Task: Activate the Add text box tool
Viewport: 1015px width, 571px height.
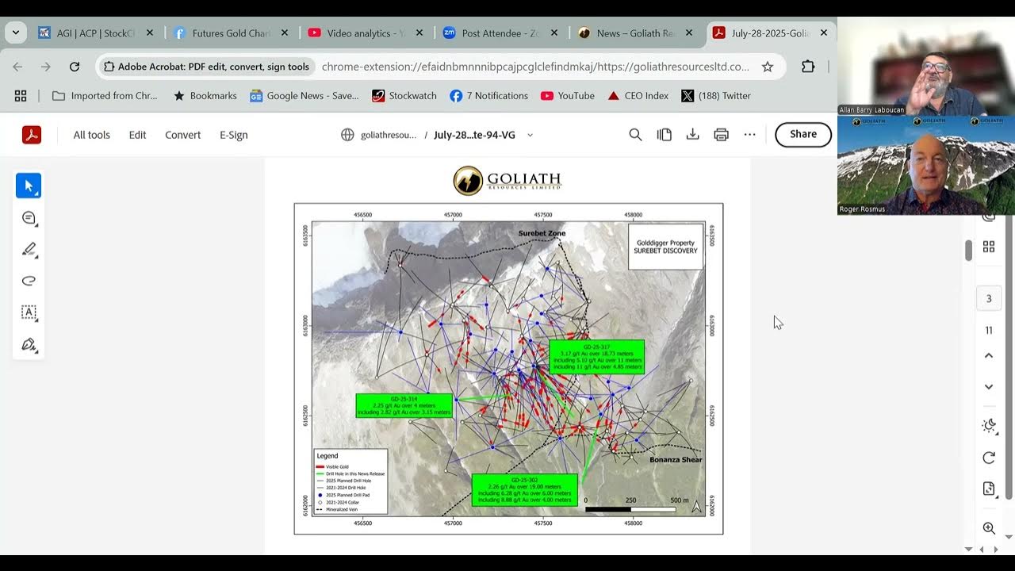Action: click(29, 312)
